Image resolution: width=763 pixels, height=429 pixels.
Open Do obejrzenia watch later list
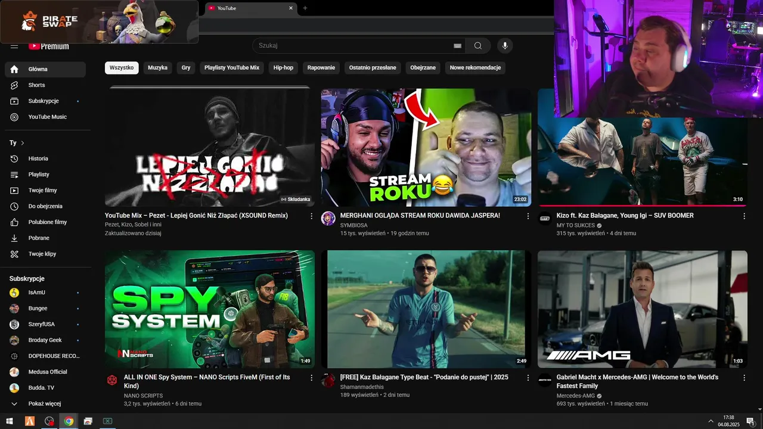coord(45,206)
